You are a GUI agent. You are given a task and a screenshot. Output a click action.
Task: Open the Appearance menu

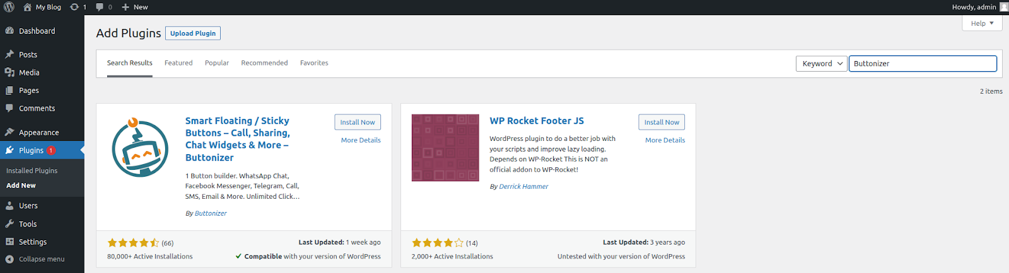pyautogui.click(x=42, y=132)
